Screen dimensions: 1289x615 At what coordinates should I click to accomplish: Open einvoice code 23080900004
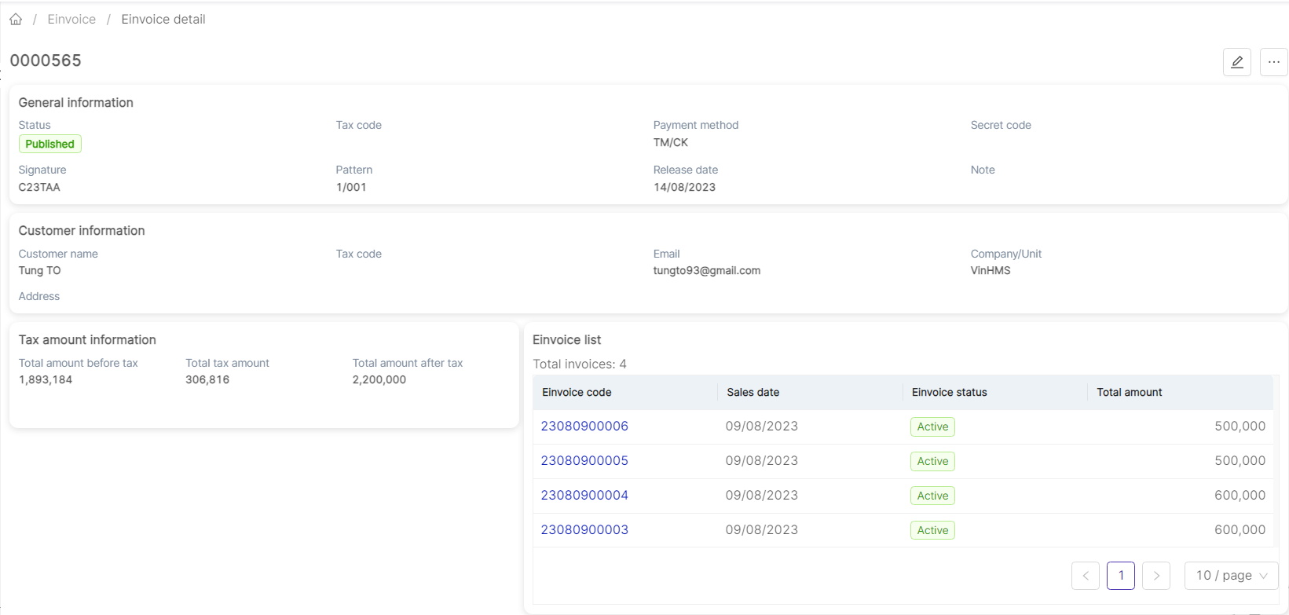[x=584, y=496]
